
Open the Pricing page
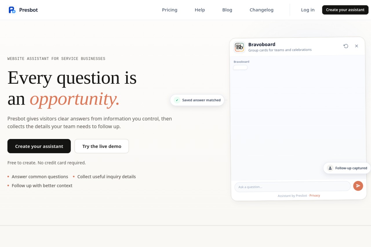170,10
